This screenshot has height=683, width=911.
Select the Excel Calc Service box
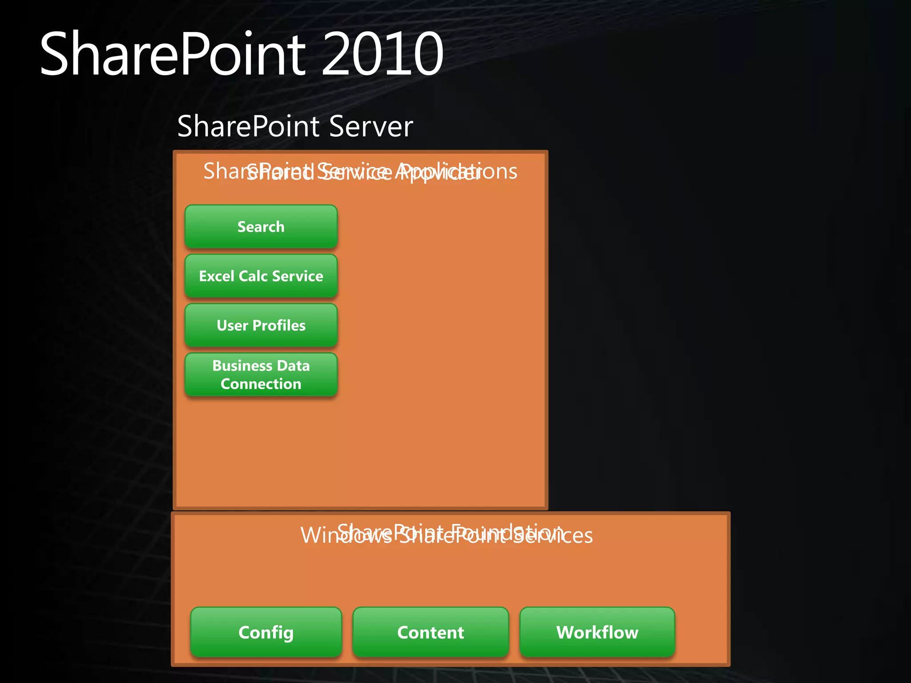pos(261,276)
